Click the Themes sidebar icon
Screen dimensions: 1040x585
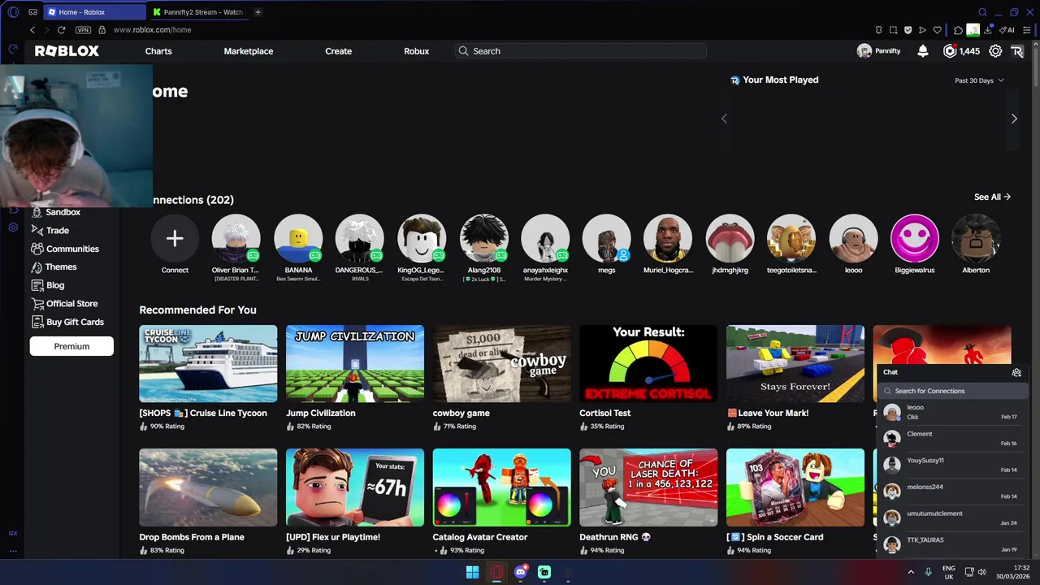click(x=37, y=266)
